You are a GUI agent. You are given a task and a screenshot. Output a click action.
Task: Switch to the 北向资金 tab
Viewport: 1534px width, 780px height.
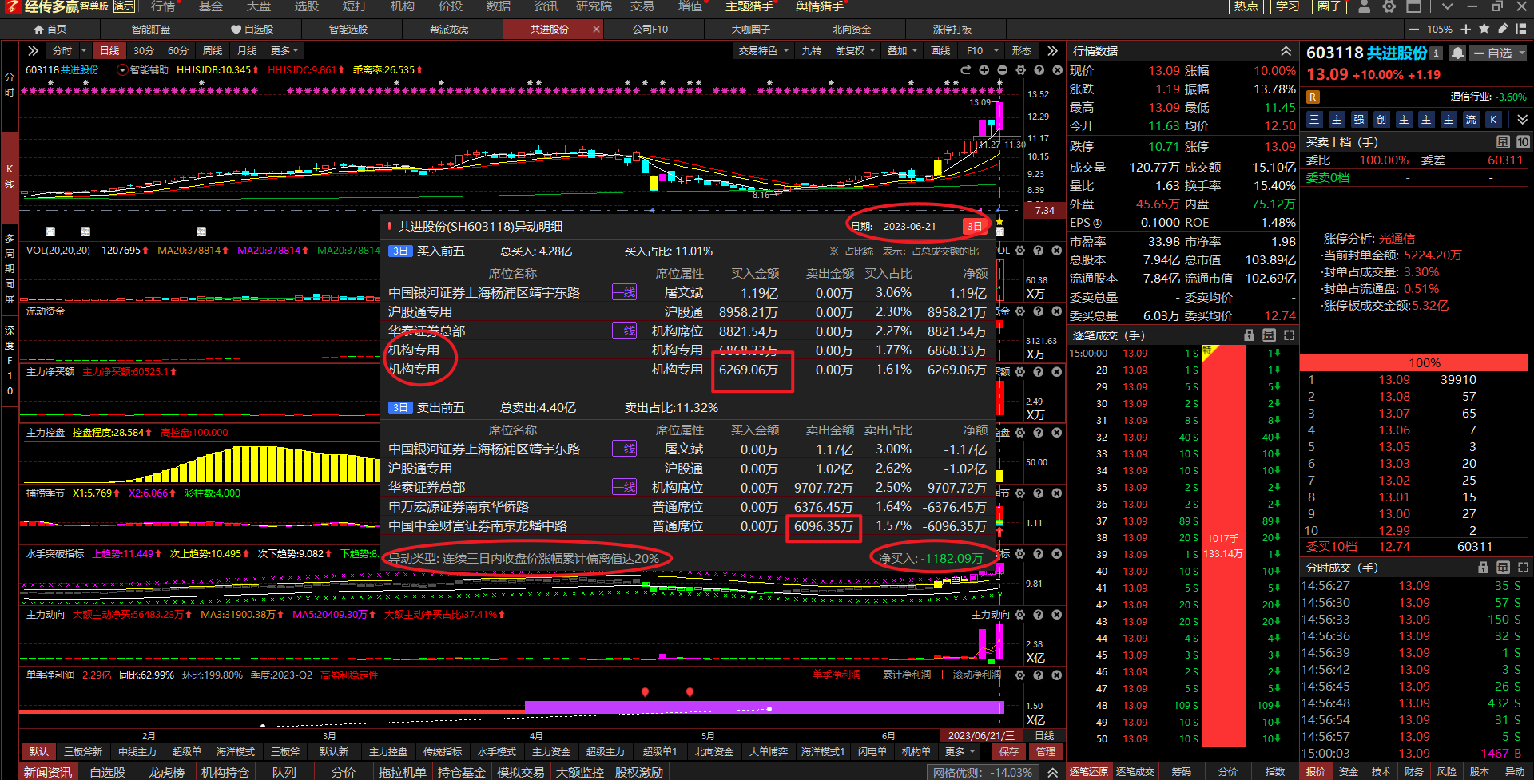852,29
